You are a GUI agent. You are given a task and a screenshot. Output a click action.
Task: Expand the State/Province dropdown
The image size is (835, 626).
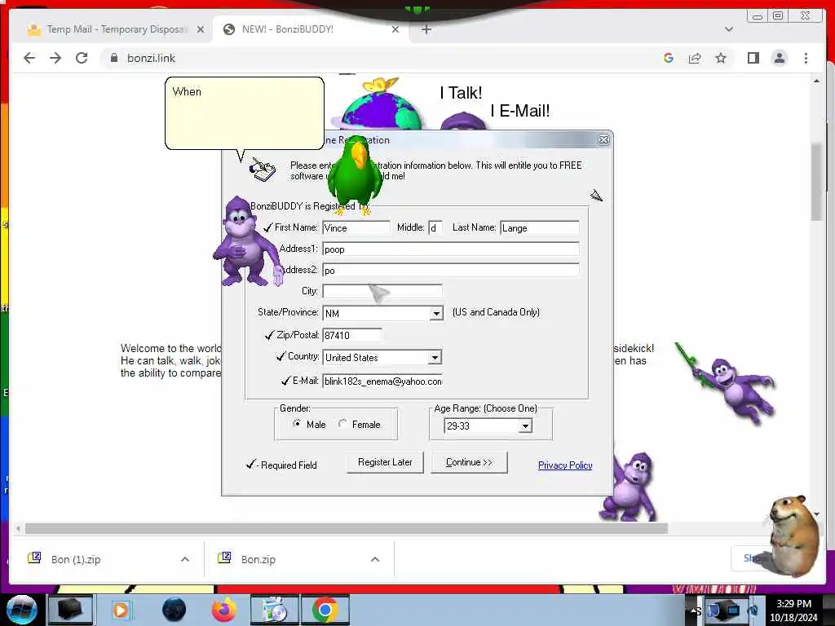[436, 314]
